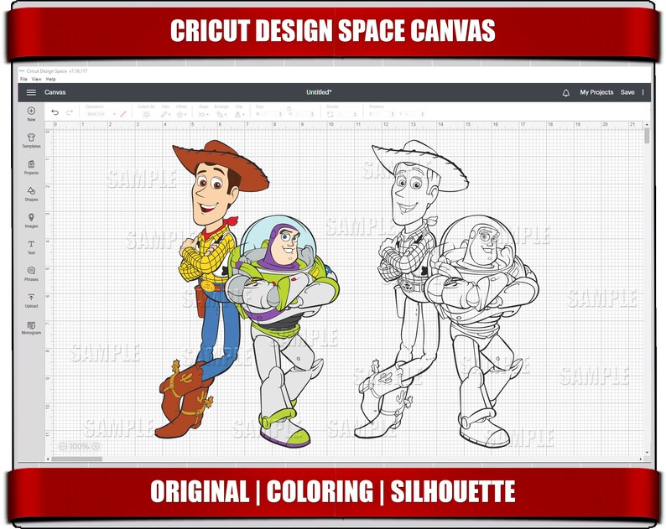Screen dimensions: 666x529
Task: Click the Position Y field
Action: click(x=414, y=114)
